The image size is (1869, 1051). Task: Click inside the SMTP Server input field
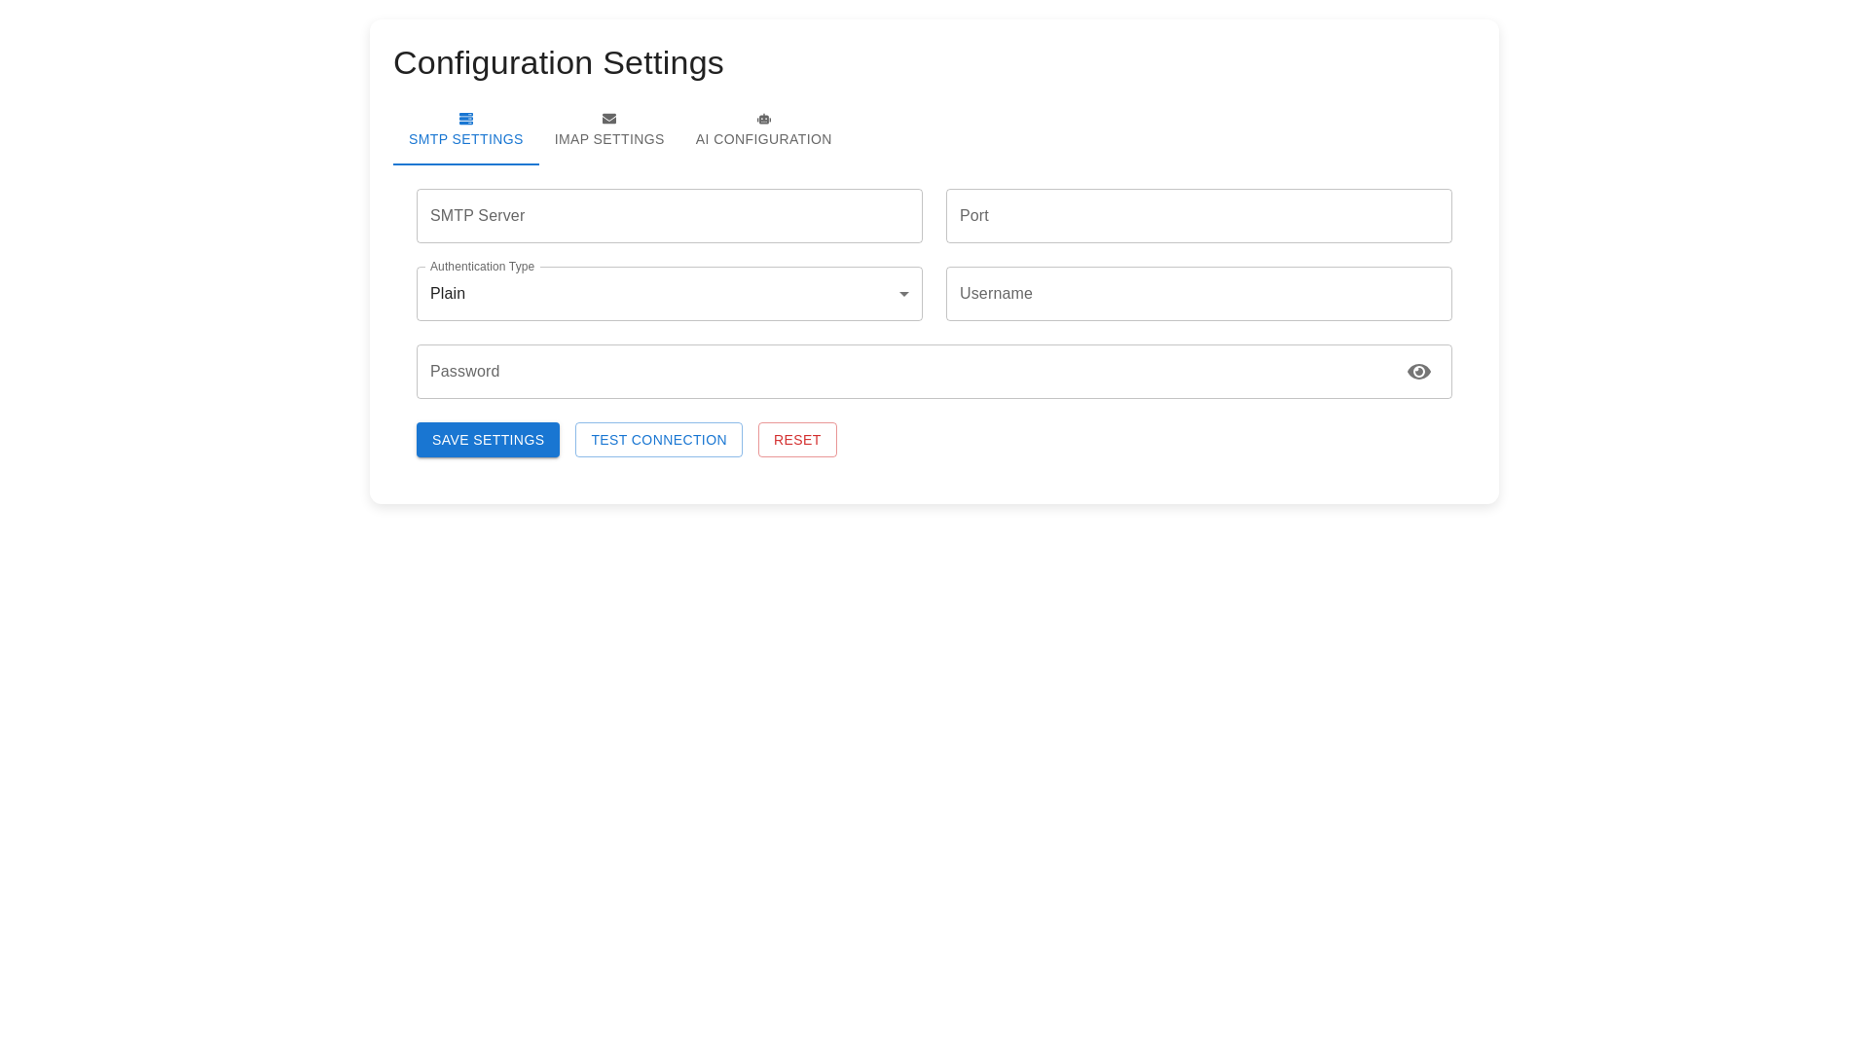[x=669, y=215]
